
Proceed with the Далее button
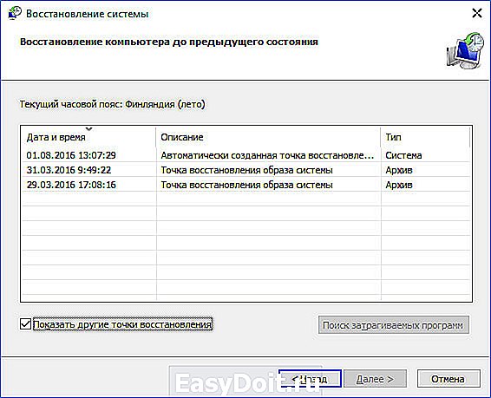[x=375, y=379]
